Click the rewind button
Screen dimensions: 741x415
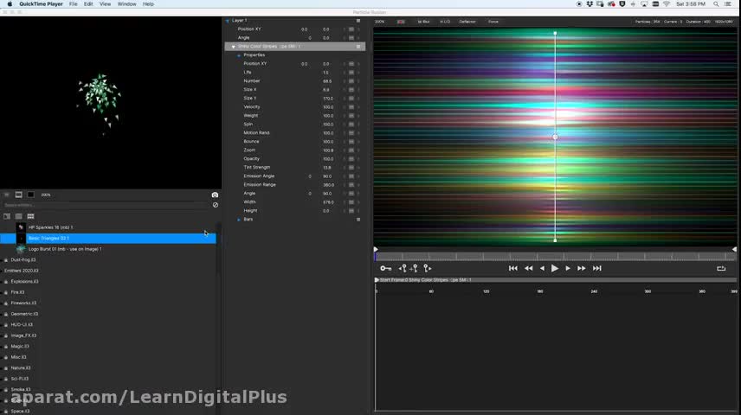click(528, 268)
